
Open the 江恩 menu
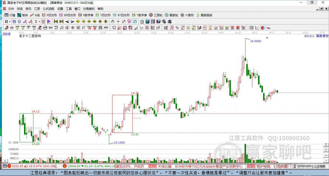37,9
